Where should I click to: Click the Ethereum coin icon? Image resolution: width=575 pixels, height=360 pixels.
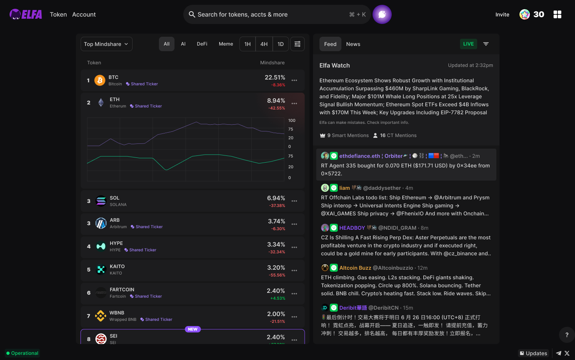[x=101, y=103]
